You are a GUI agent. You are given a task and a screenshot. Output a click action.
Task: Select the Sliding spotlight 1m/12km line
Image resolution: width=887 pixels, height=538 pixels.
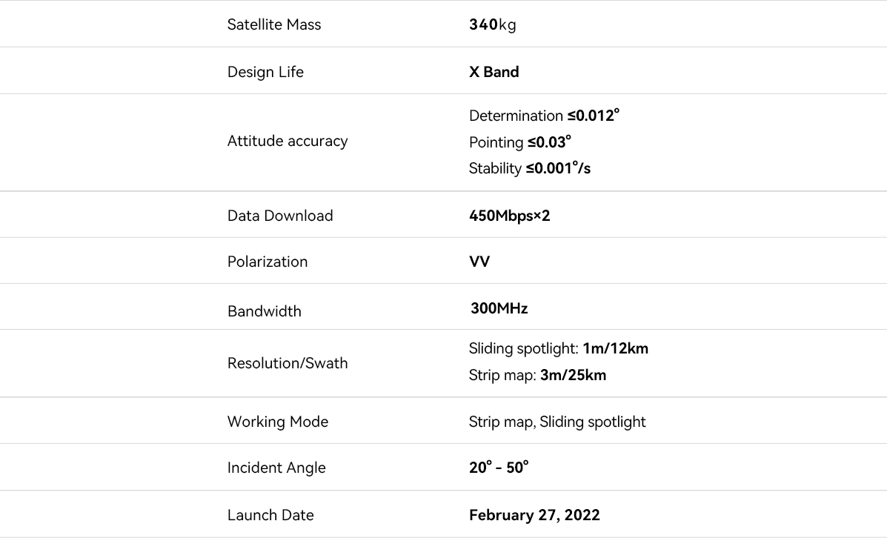[x=559, y=348]
